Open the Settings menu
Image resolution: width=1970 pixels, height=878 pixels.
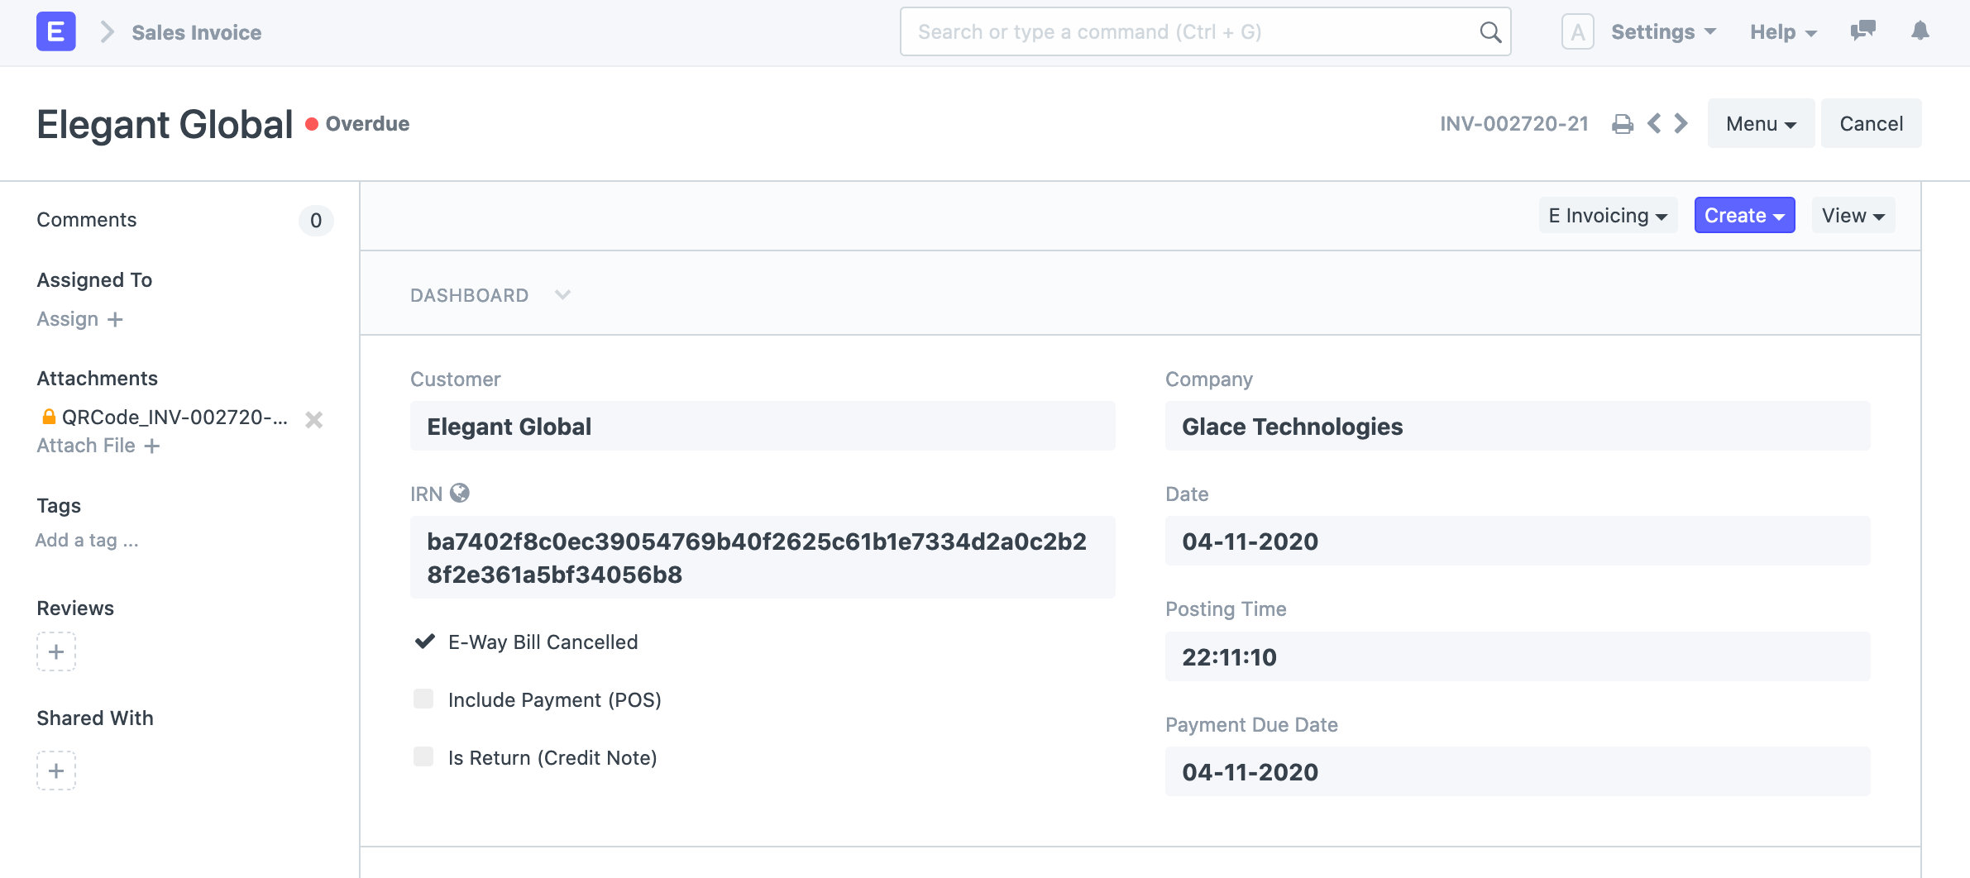(1663, 32)
